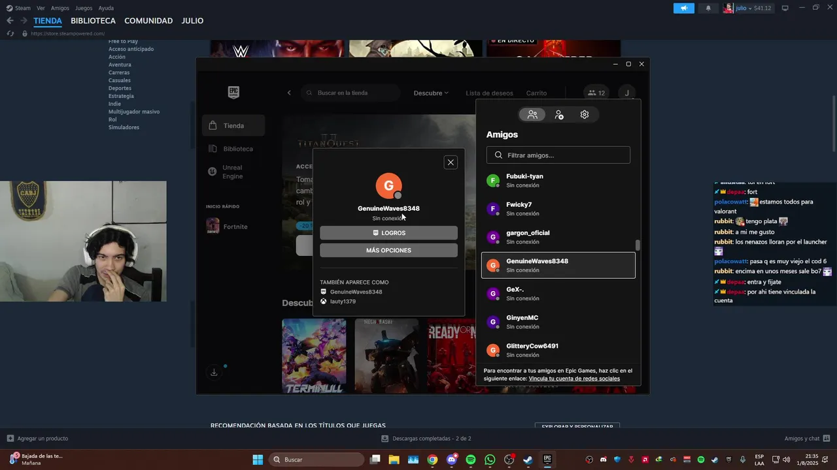837x470 pixels.
Task: Select friend GinyenMC
Action: [x=558, y=322]
